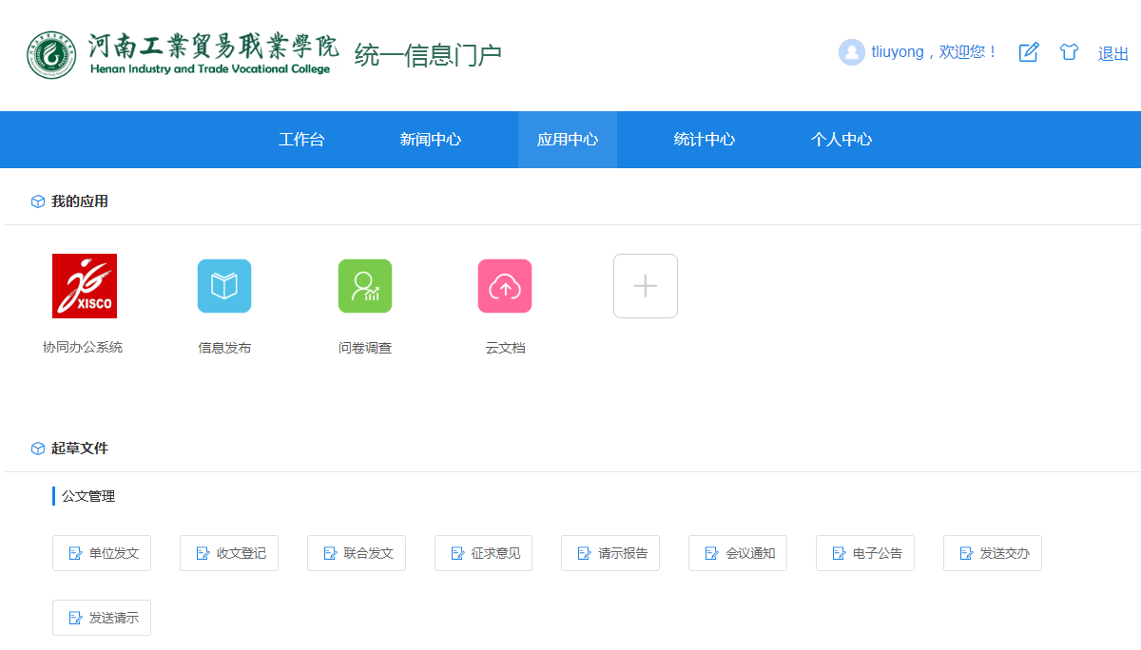Launch the 问卷调查 green survey icon
This screenshot has height=650, width=1141.
(365, 286)
